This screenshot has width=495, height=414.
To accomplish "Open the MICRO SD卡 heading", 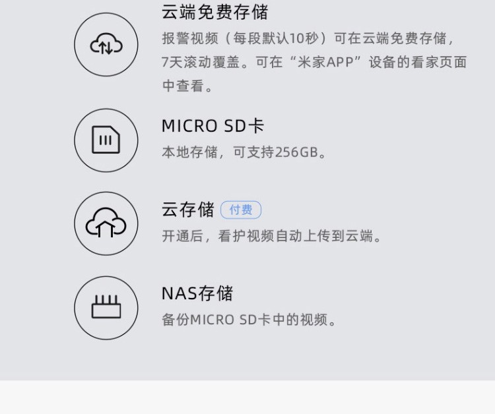I will click(x=213, y=126).
